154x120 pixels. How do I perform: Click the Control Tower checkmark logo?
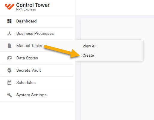click(10, 6)
